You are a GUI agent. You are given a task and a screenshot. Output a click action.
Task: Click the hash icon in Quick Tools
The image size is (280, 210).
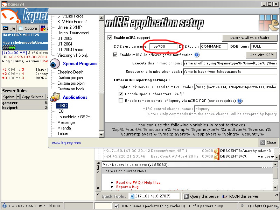[x=132, y=196]
